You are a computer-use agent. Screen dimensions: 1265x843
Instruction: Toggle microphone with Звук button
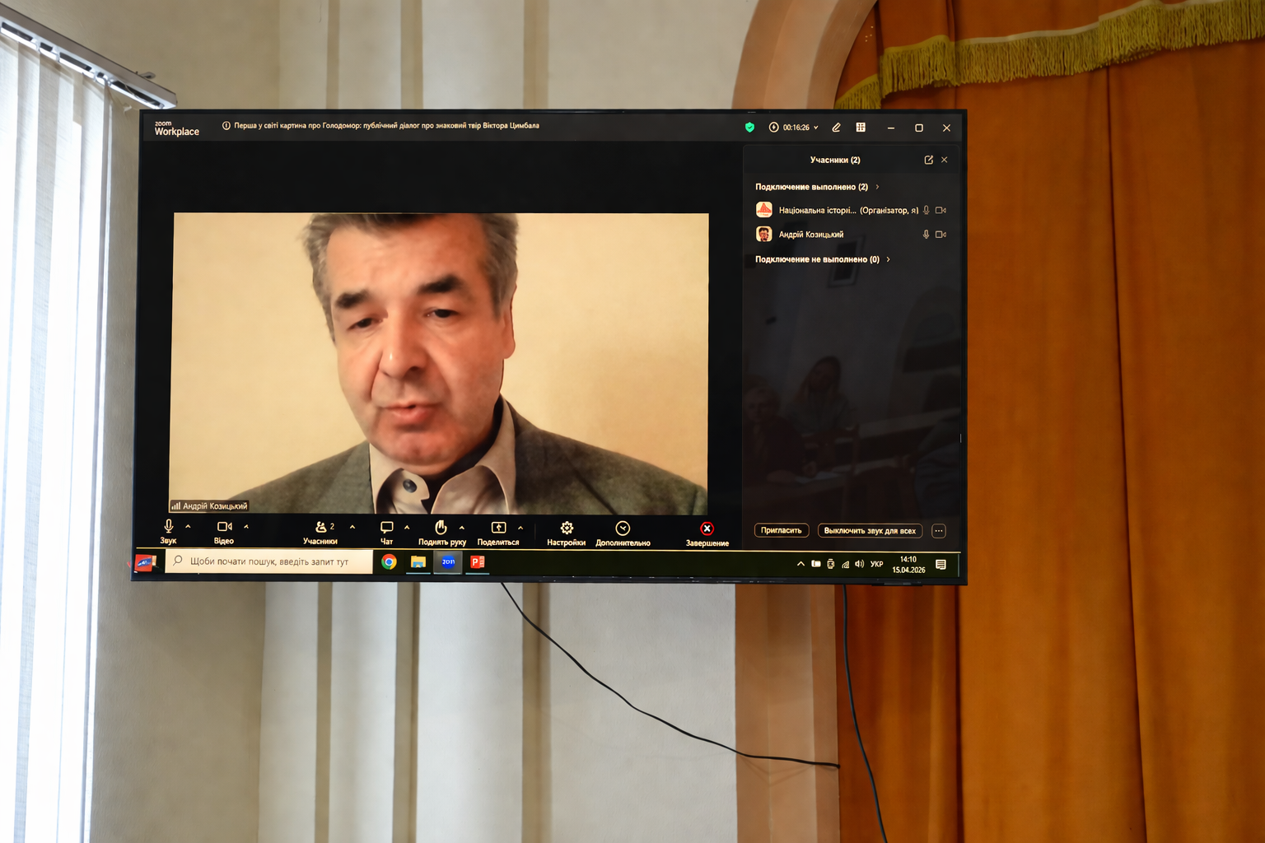[x=169, y=527]
